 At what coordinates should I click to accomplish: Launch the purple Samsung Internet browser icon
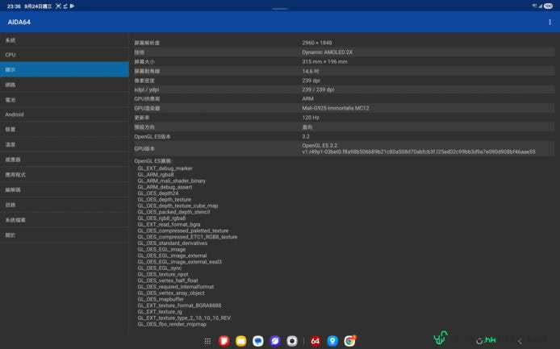tap(275, 341)
